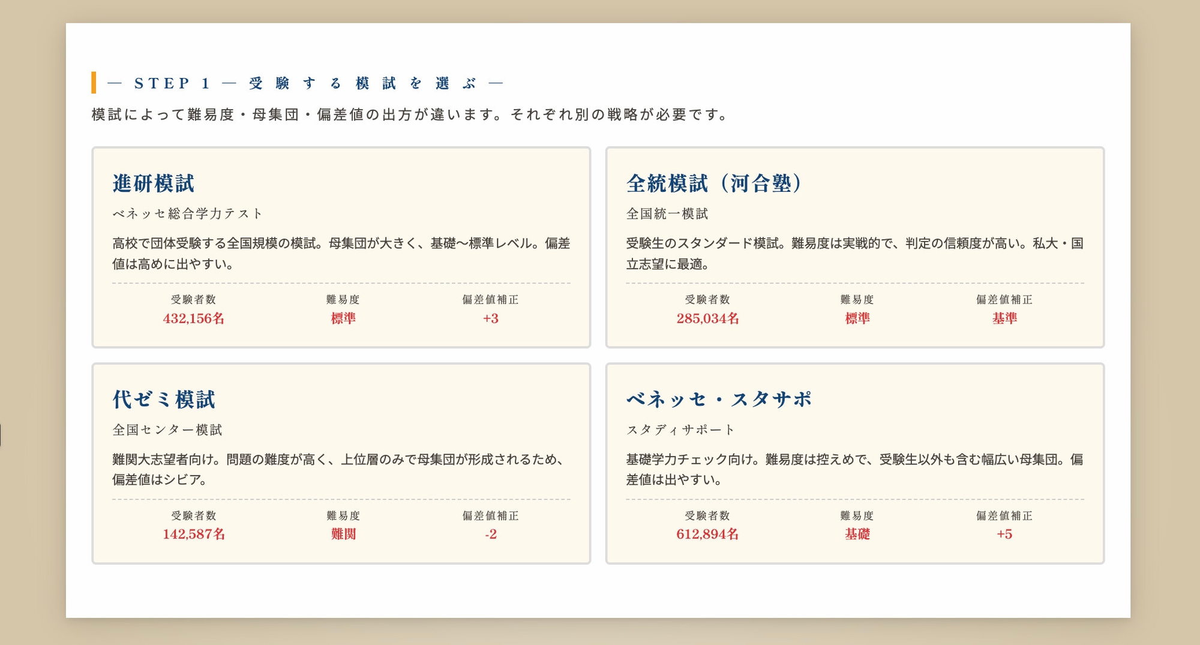1200x645 pixels.
Task: Select the 進研模試 card
Action: click(340, 246)
